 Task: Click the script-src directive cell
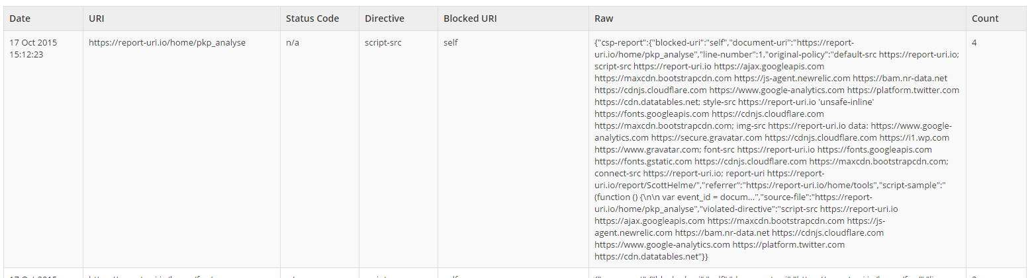pos(383,43)
